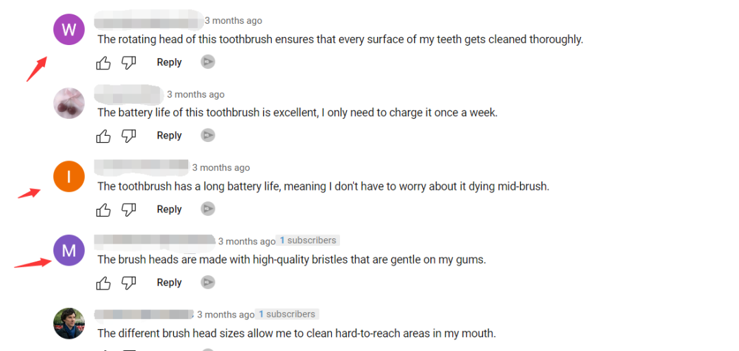
Task: Open the cherry photo avatar profile
Action: pyautogui.click(x=69, y=103)
